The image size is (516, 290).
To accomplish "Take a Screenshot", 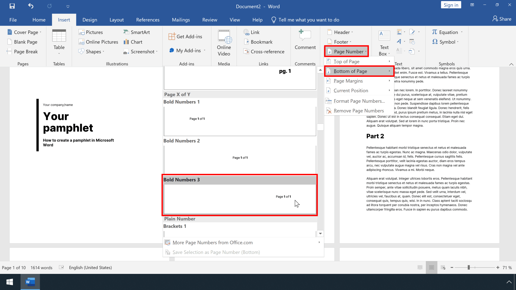I will (x=140, y=51).
